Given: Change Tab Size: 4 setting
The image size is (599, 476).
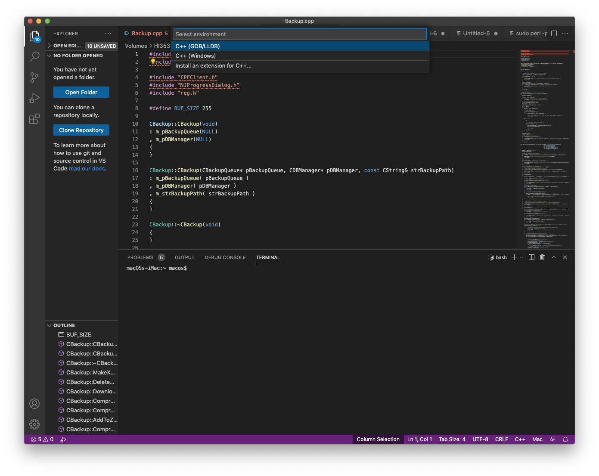Looking at the screenshot, I should click(x=452, y=439).
